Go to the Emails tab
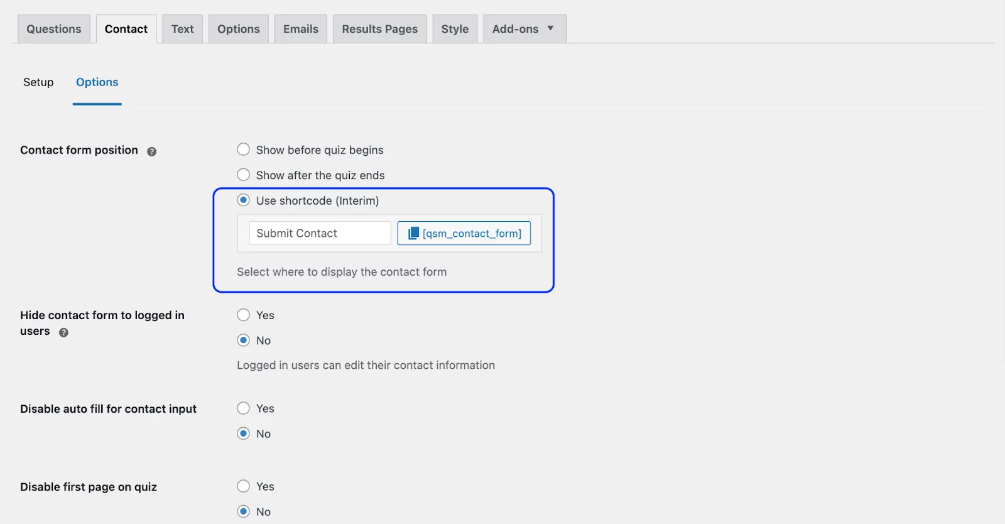1005x524 pixels. click(301, 29)
